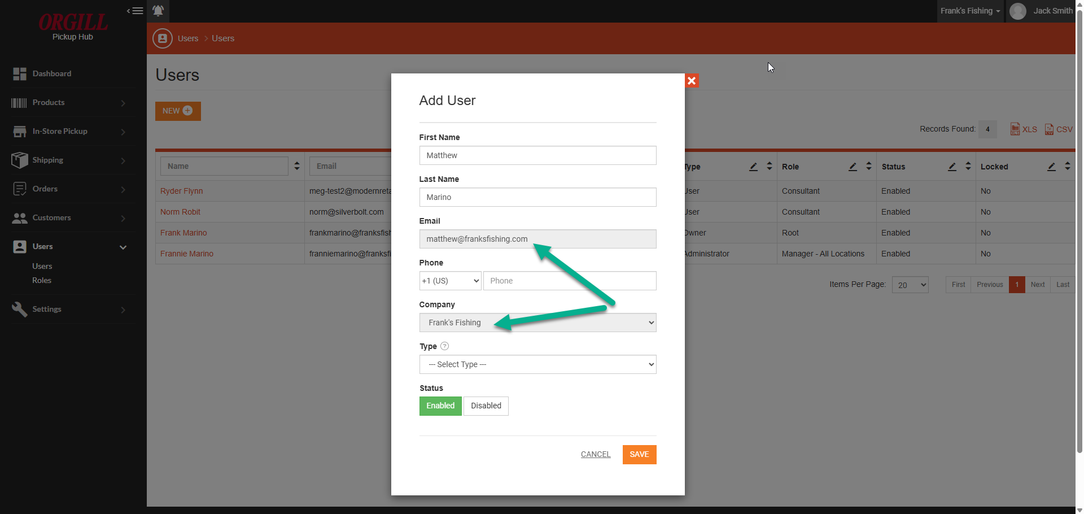This screenshot has height=514, width=1084.
Task: Open the Frank's Fishing store switcher
Action: (x=971, y=11)
